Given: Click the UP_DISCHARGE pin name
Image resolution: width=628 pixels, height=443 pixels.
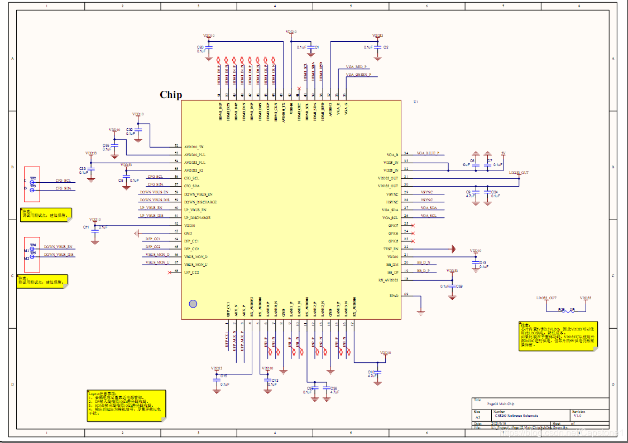Looking at the screenshot, I should pos(197,218).
